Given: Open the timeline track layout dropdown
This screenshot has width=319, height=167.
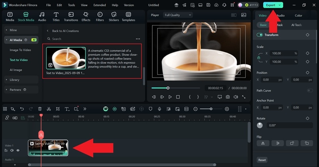Looking at the screenshot, I should [246, 109].
